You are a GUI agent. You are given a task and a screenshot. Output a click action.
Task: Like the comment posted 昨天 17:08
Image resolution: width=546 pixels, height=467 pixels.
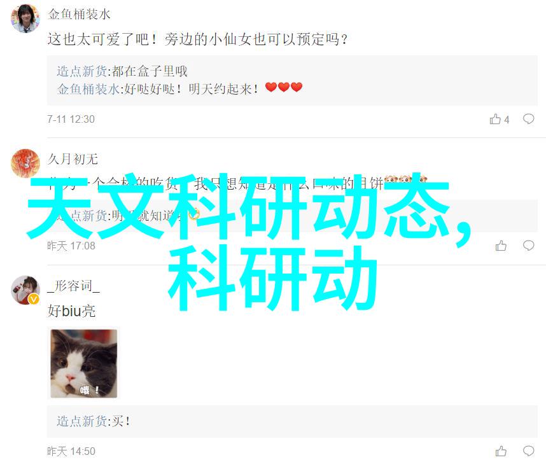501,246
